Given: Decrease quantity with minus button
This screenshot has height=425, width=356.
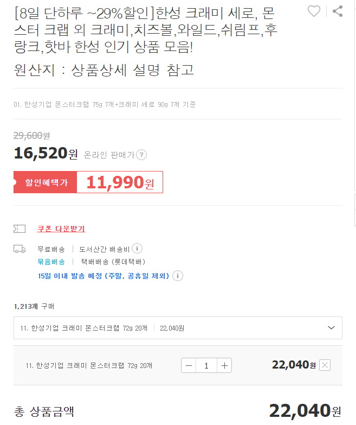Looking at the screenshot, I should pos(189,365).
